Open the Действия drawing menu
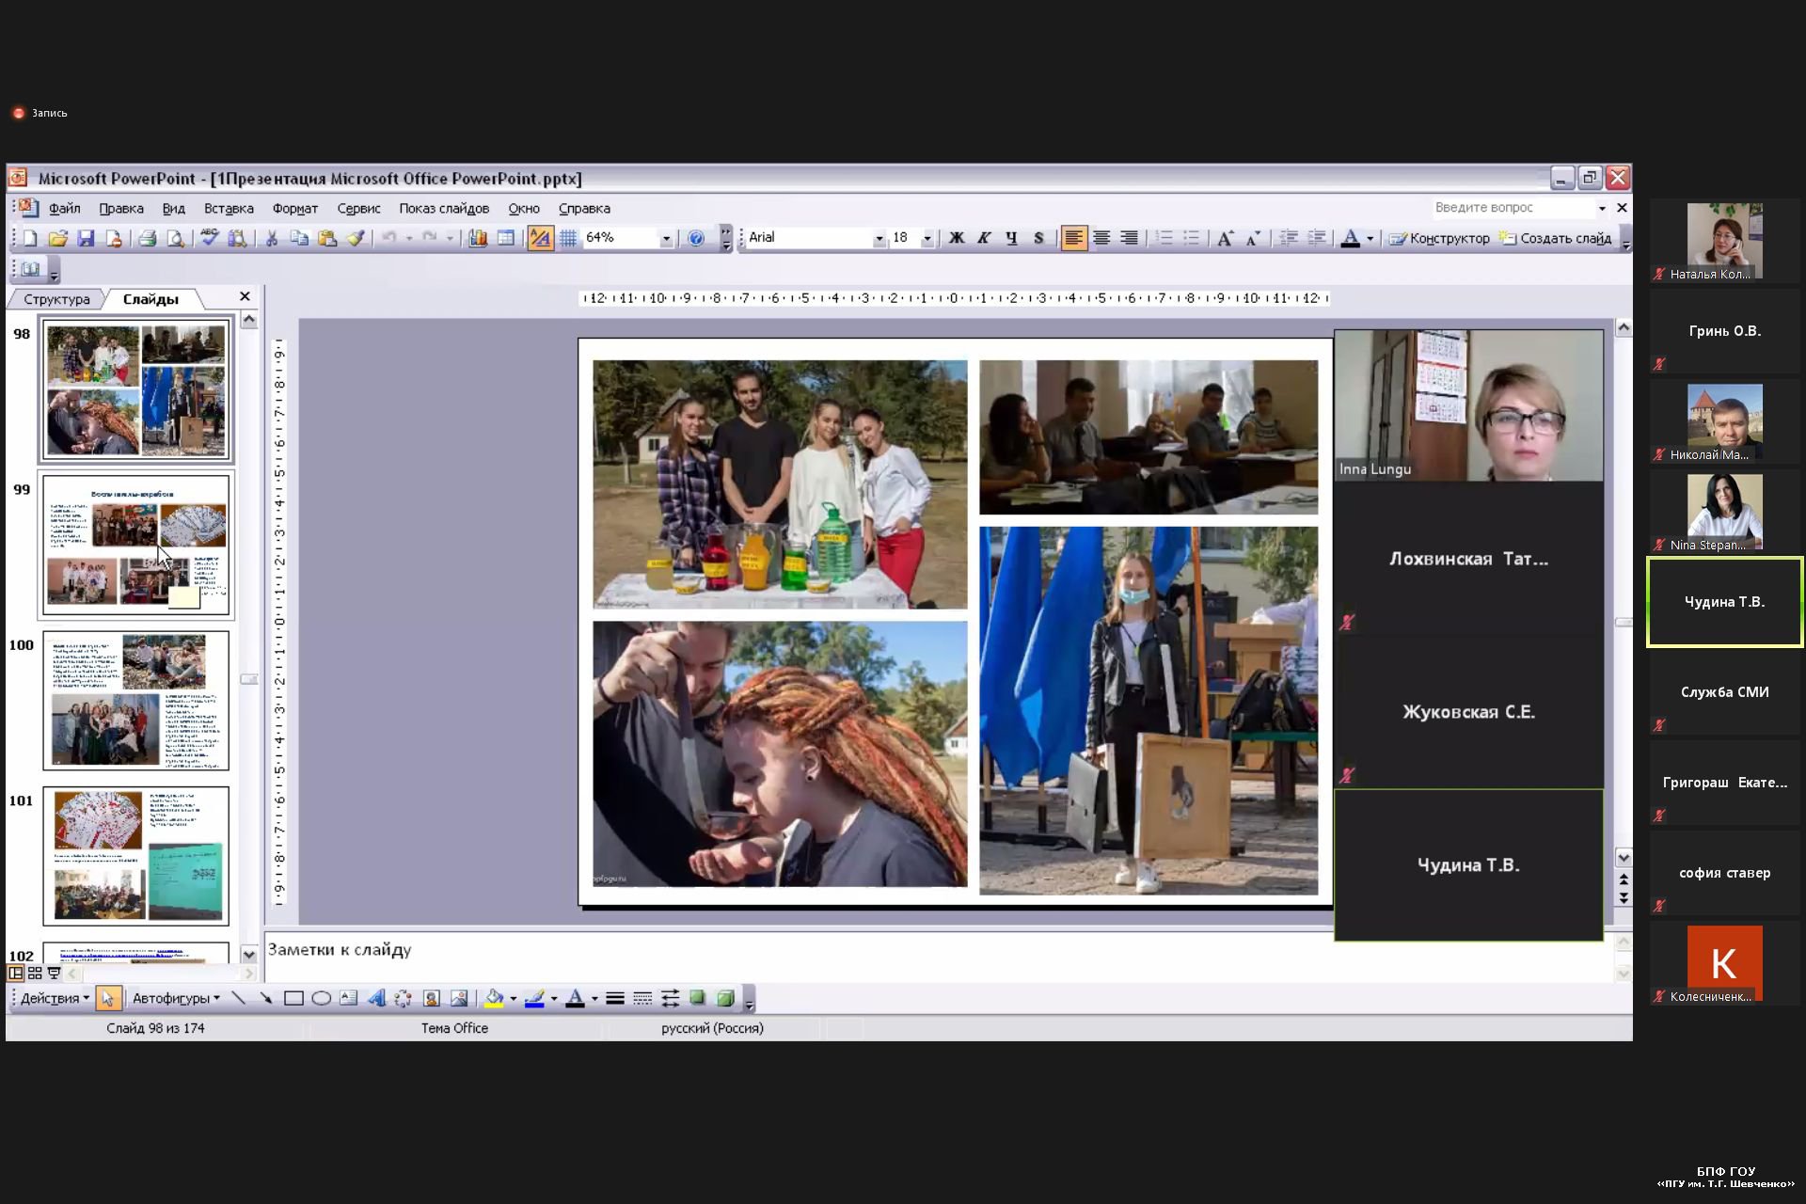 tap(55, 999)
